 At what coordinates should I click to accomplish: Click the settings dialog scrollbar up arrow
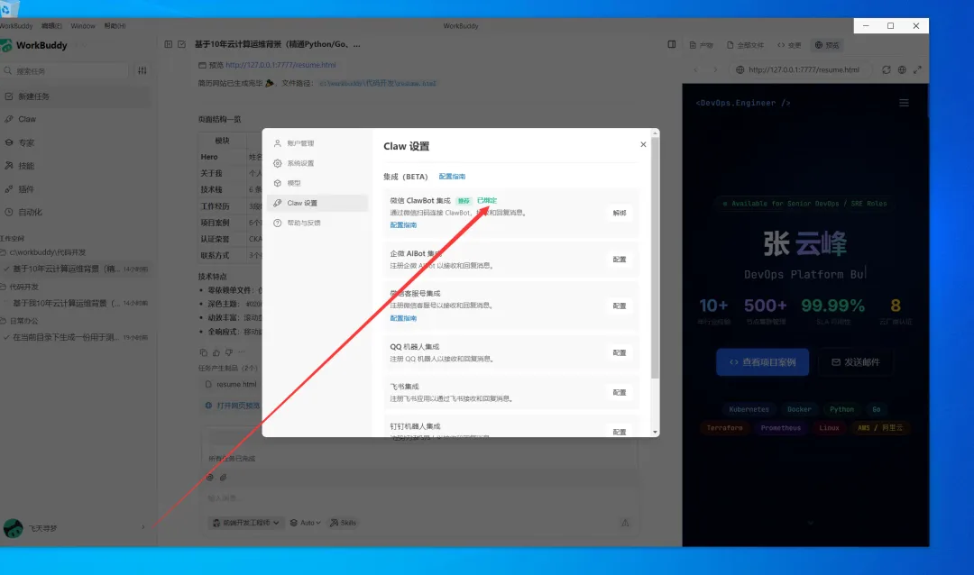[655, 132]
